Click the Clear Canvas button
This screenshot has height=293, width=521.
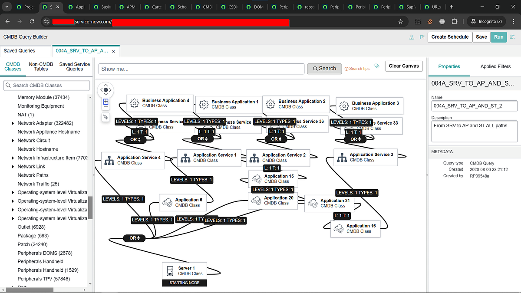pos(404,66)
